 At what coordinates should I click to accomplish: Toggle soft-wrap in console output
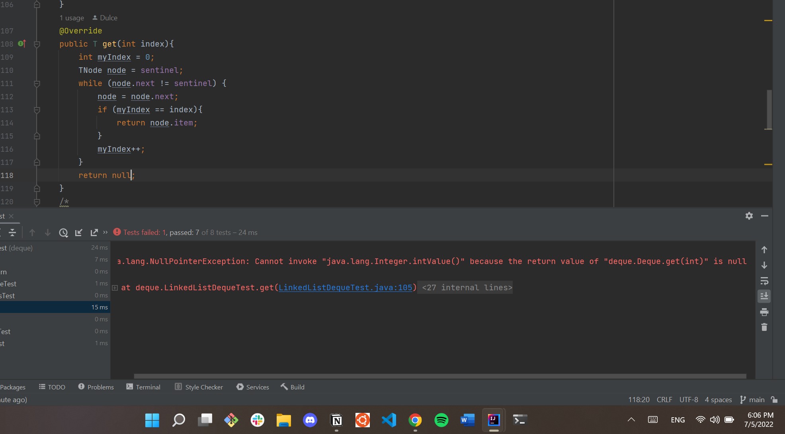(x=764, y=281)
